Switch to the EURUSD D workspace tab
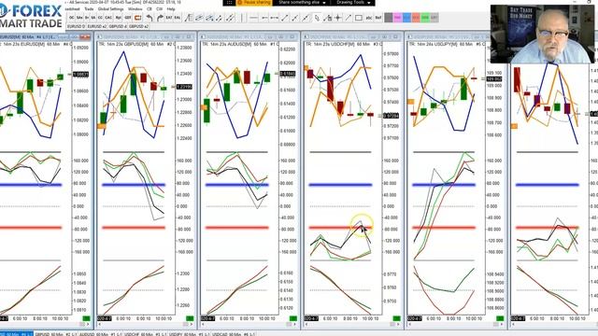Viewport: 598px width, 336px height. tap(76, 27)
